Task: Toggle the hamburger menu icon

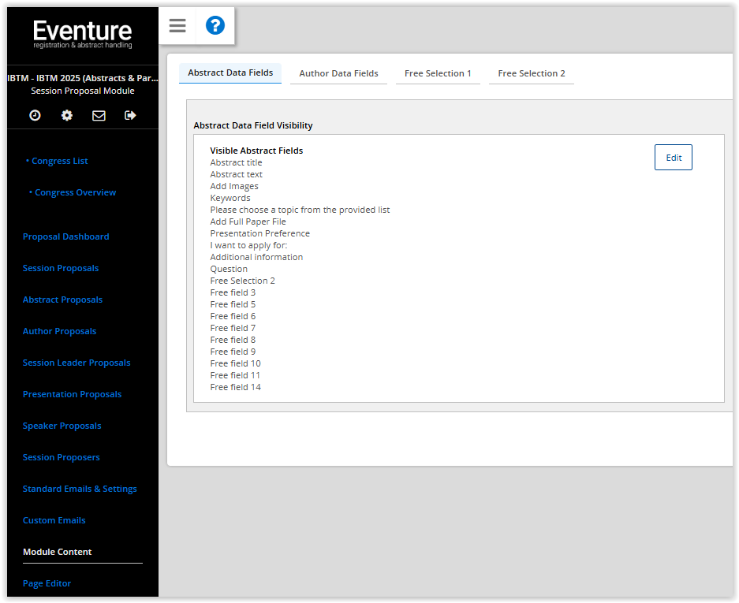Action: tap(177, 26)
